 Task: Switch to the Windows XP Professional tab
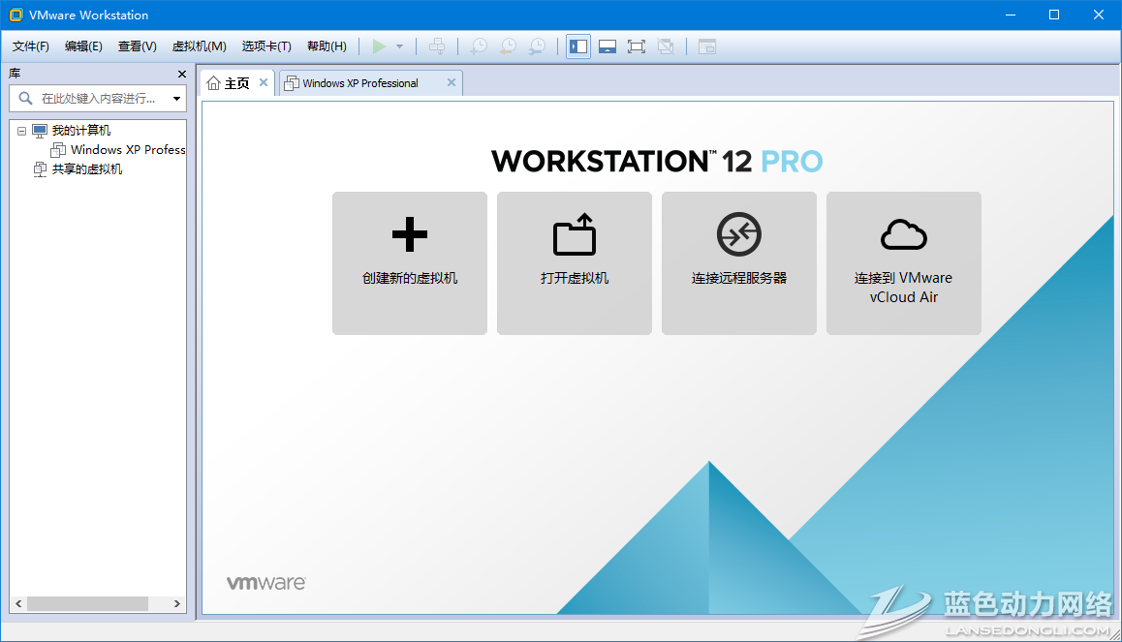pos(360,83)
